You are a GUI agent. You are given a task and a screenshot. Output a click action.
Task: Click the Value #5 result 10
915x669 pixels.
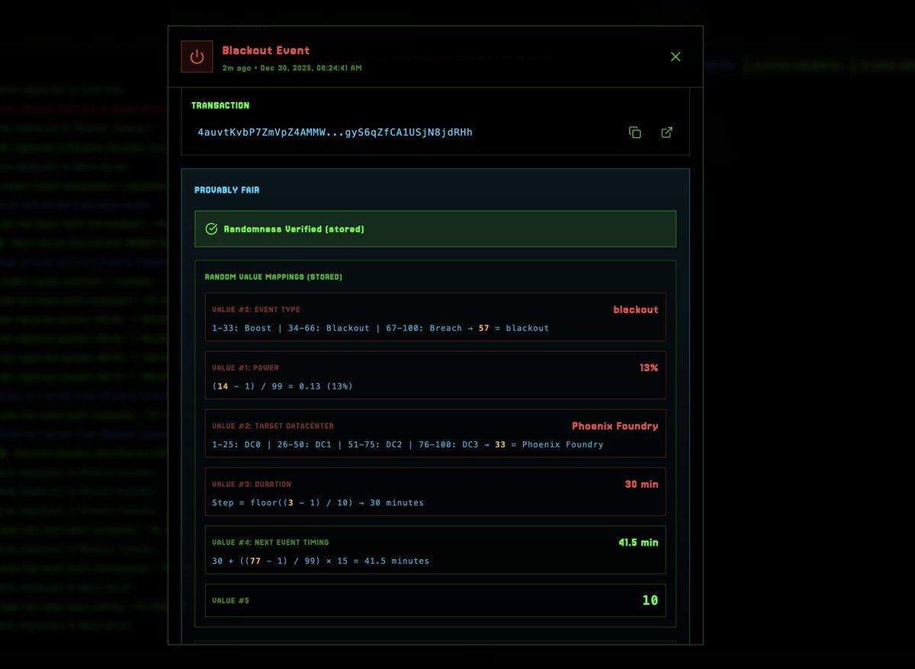click(650, 600)
